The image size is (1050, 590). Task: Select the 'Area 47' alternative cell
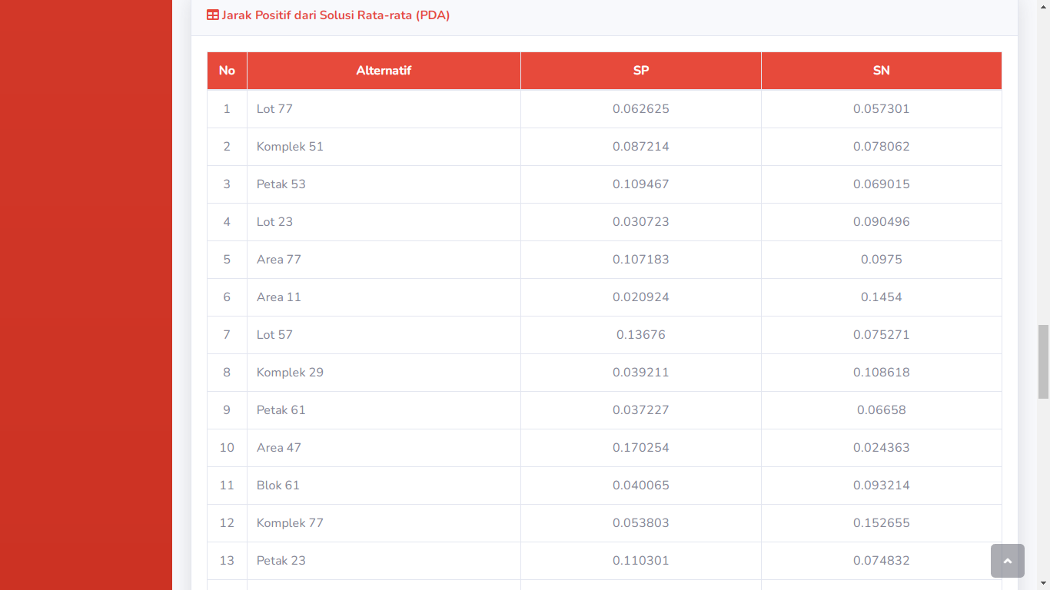click(x=384, y=448)
